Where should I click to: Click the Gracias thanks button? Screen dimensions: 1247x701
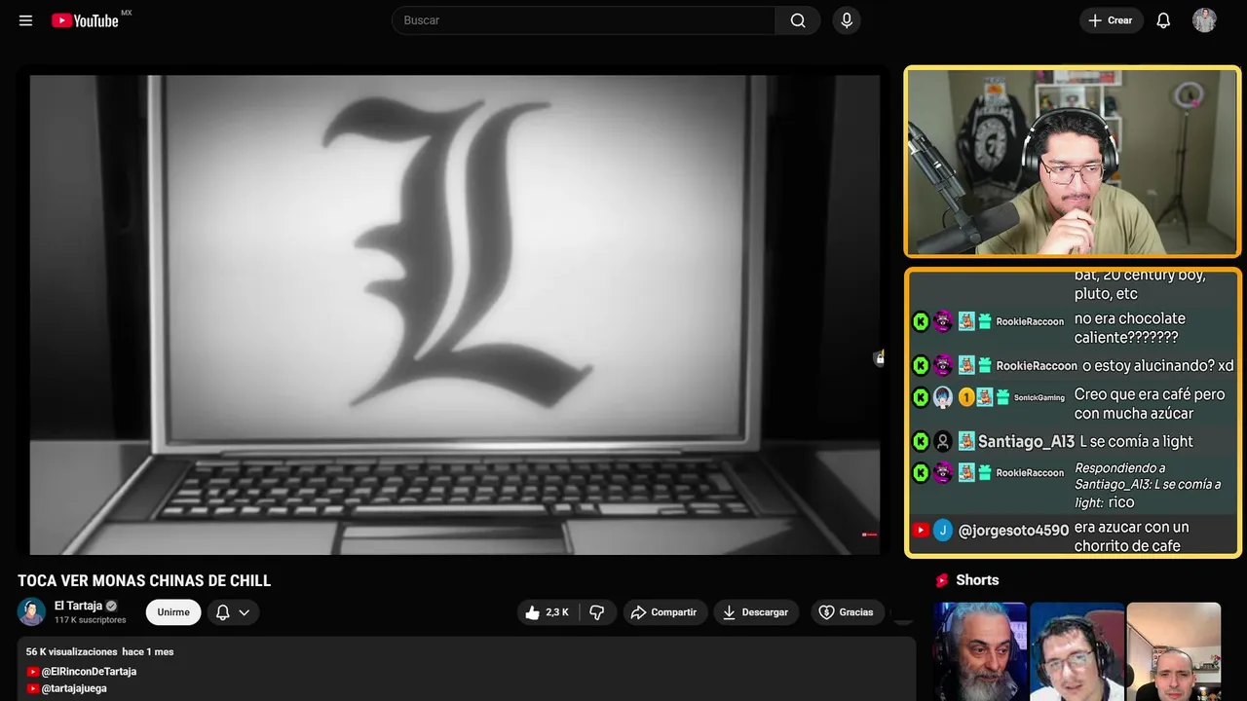[847, 612]
